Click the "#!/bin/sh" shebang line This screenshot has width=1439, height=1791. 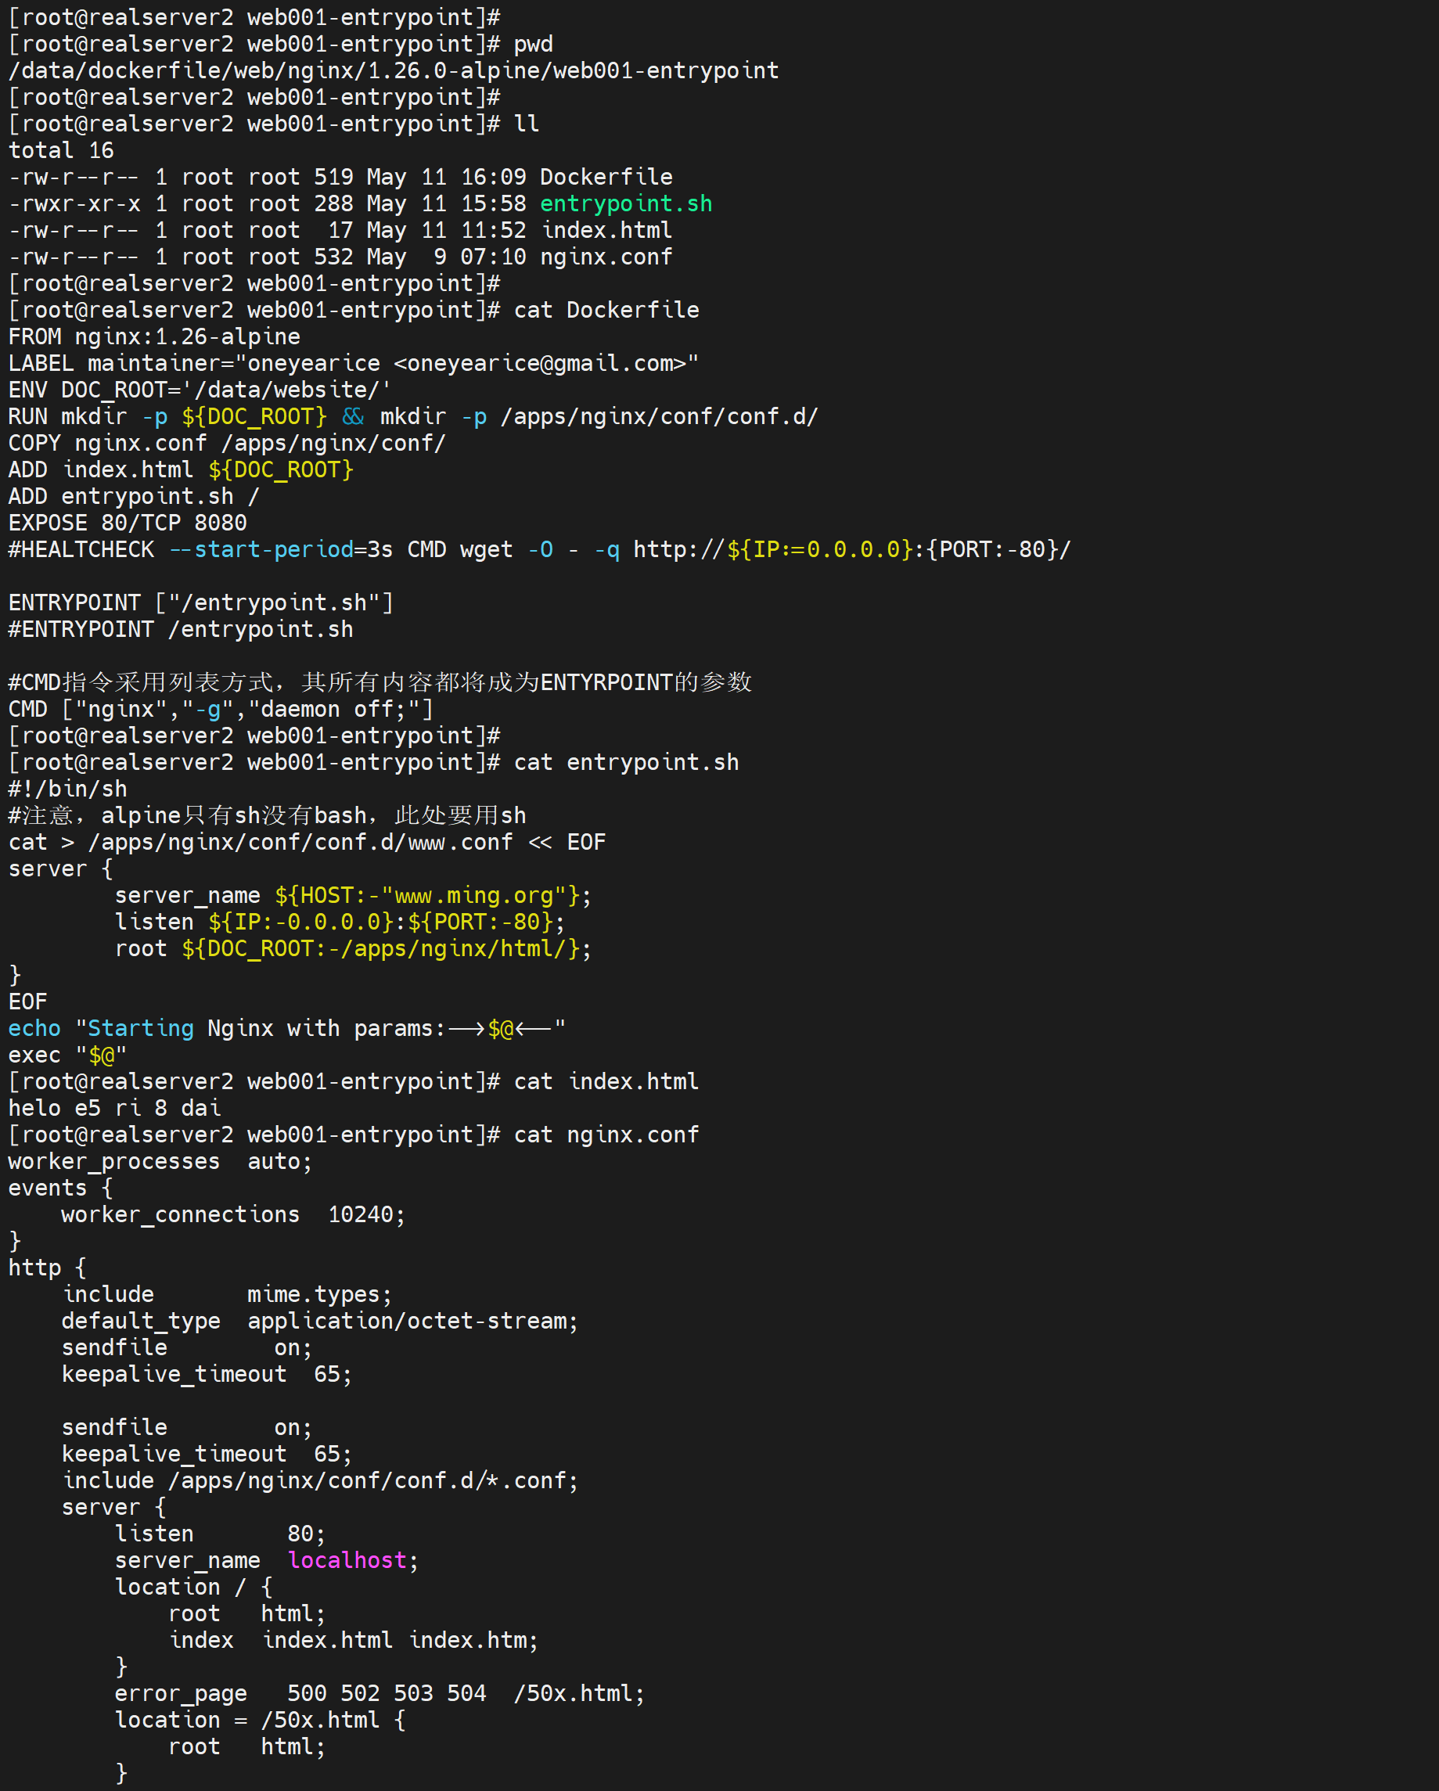tap(67, 789)
